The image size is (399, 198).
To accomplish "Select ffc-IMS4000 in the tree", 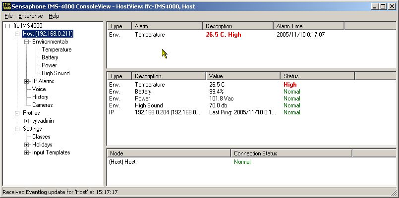I will (28, 26).
